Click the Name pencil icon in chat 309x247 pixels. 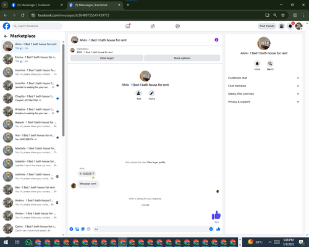(x=151, y=93)
